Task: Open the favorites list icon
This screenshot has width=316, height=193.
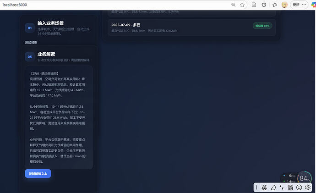Action: (x=275, y=5)
